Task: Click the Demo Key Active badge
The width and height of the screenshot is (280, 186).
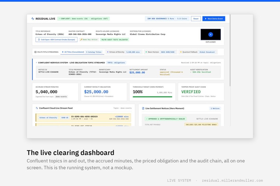Action: pyautogui.click(x=89, y=39)
